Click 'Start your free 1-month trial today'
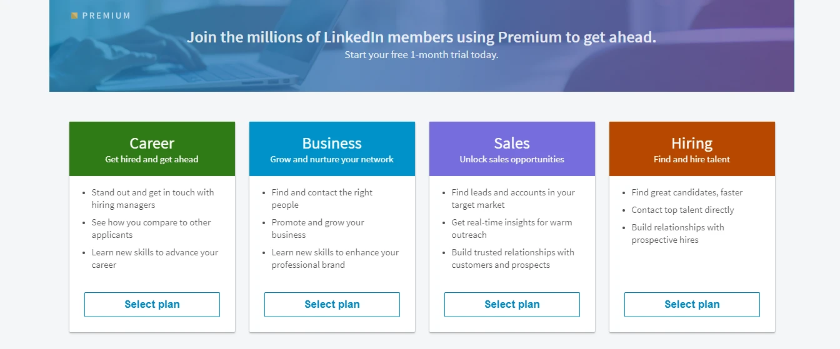The width and height of the screenshot is (840, 349). pyautogui.click(x=421, y=55)
